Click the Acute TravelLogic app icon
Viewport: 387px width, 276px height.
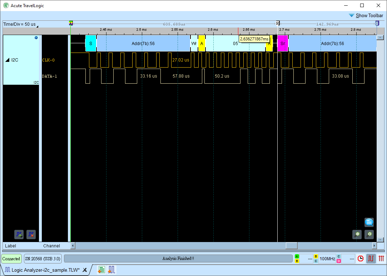(6, 5)
